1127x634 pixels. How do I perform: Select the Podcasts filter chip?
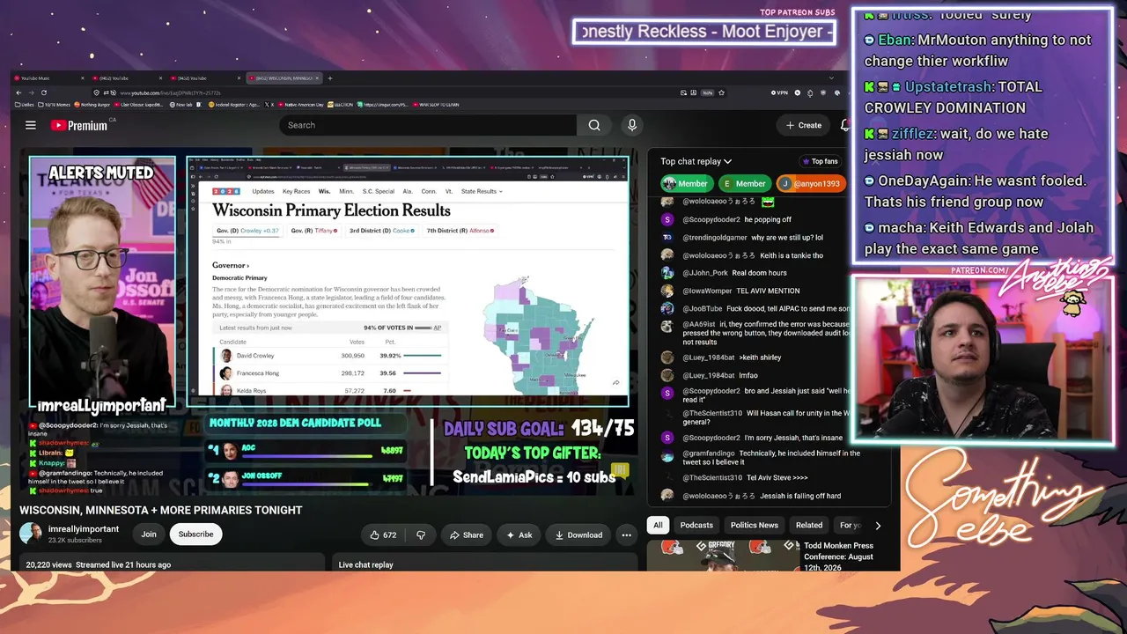[x=696, y=526]
